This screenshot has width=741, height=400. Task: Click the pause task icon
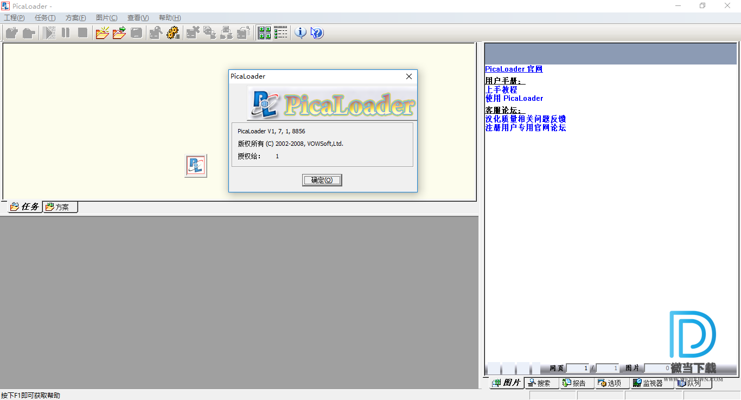tap(66, 33)
